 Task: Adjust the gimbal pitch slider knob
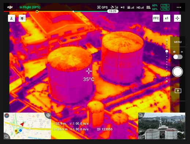167,51
